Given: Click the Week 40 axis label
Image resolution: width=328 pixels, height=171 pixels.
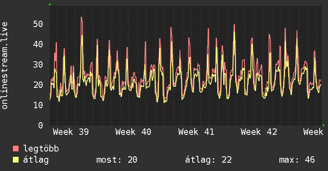Looking at the screenshot, I should 133,132.
